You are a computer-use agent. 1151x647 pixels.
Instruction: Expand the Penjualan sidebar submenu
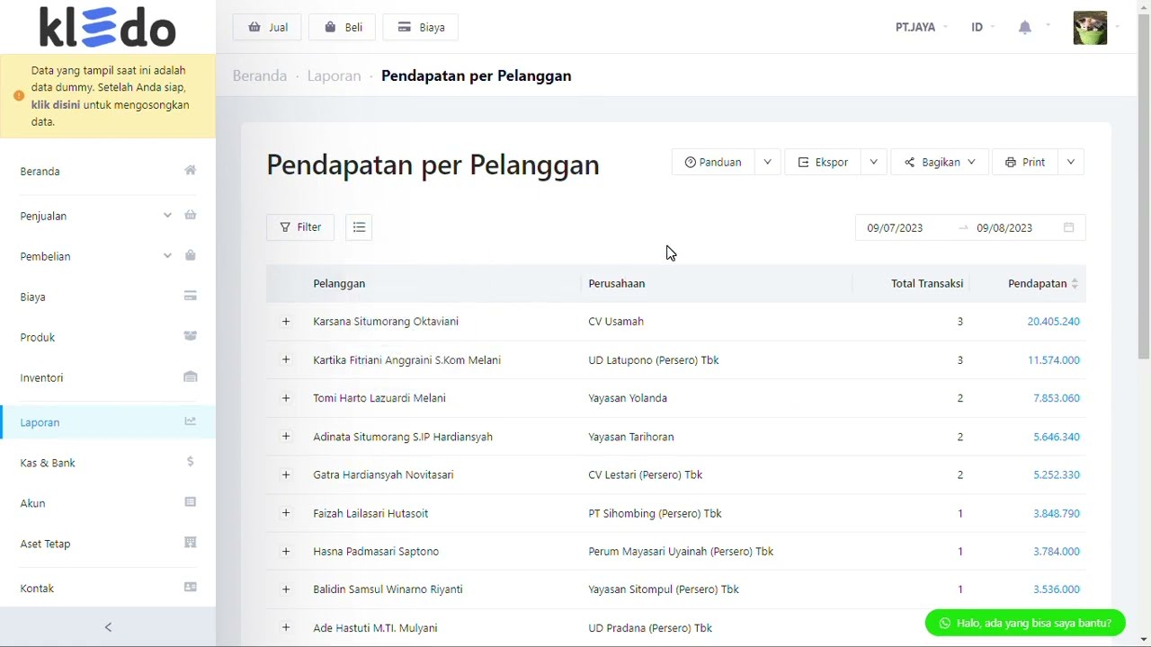tap(167, 216)
